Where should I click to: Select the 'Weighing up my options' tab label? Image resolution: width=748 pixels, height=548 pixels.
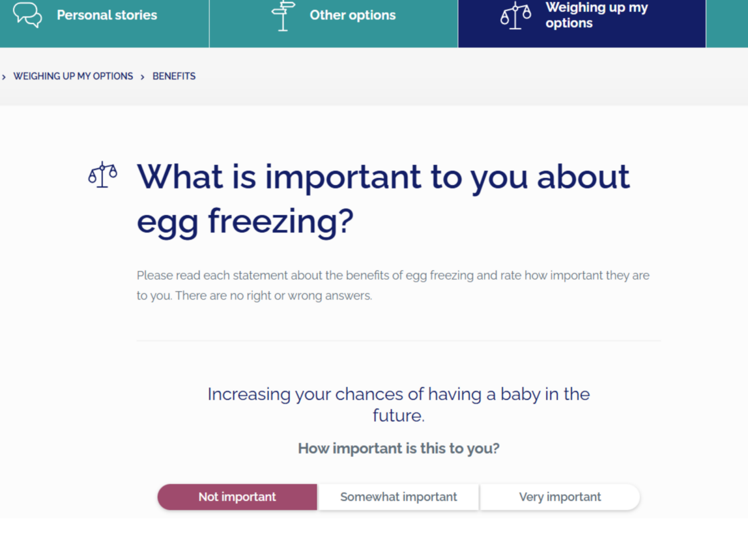coord(596,15)
